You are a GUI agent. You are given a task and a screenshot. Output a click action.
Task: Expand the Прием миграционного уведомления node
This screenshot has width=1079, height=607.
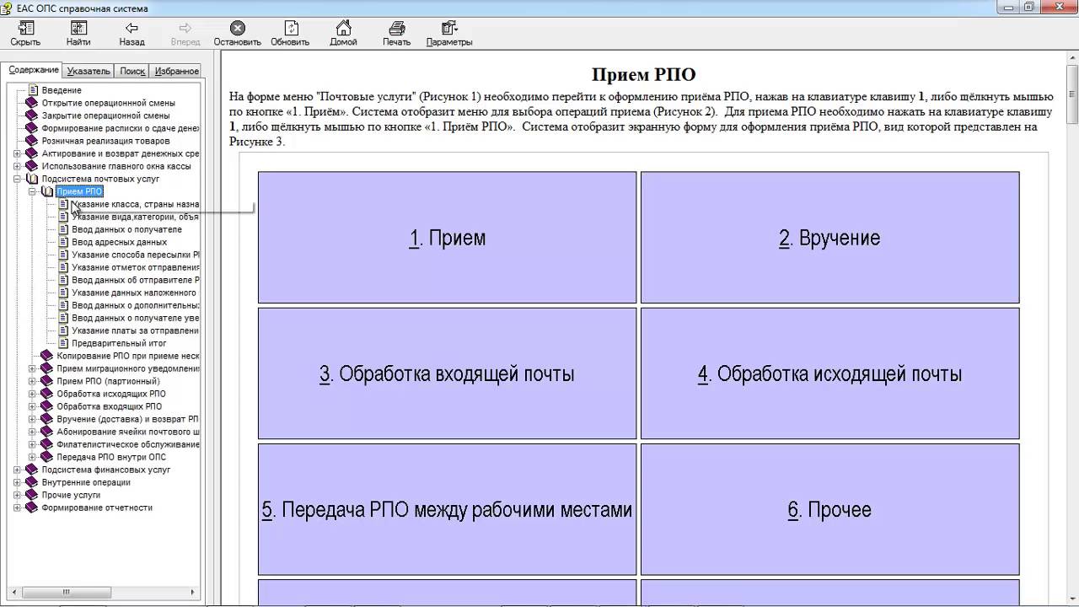click(x=33, y=368)
